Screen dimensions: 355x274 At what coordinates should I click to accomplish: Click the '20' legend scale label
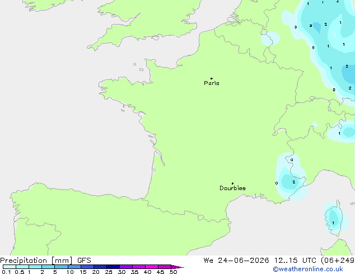[96, 272]
